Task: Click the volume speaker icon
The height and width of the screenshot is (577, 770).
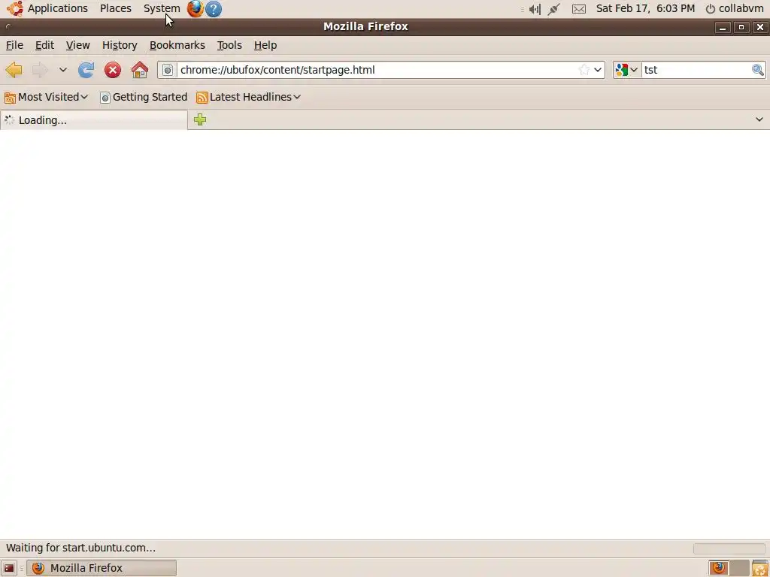Action: 535,9
